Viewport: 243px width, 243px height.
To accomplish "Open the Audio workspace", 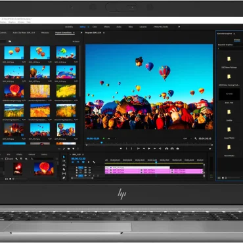I will coord(119,27).
